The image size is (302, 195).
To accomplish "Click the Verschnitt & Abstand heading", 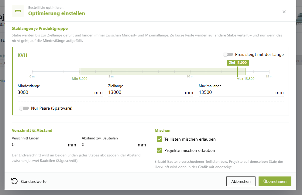I will pos(32,130).
